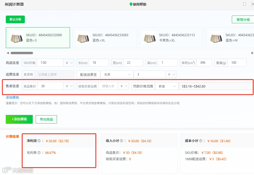254x175 pixels.
Task: Click the cost subtotal ￥10.00 ($1.40)
Action: pos(219,141)
